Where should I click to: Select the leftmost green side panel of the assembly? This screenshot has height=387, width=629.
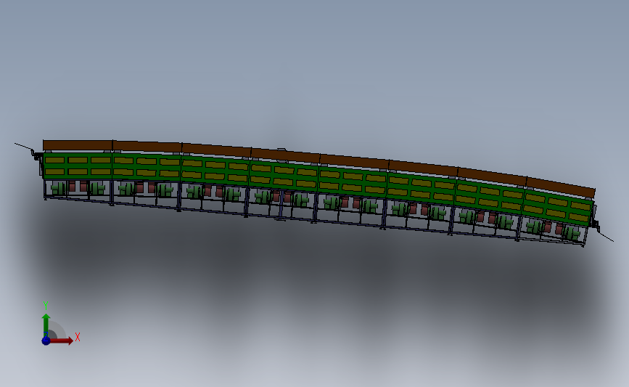coord(78,166)
